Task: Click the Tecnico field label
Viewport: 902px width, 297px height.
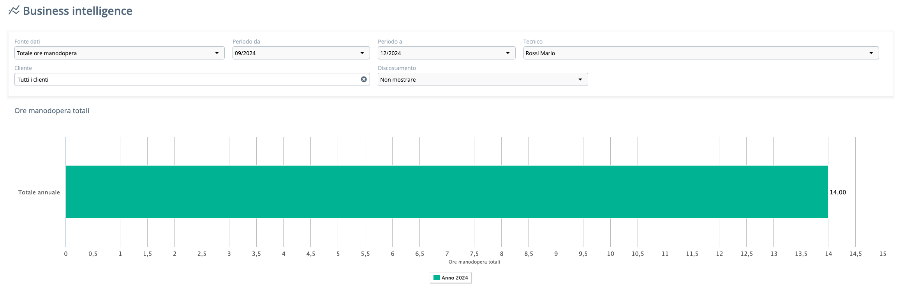Action: (x=532, y=42)
